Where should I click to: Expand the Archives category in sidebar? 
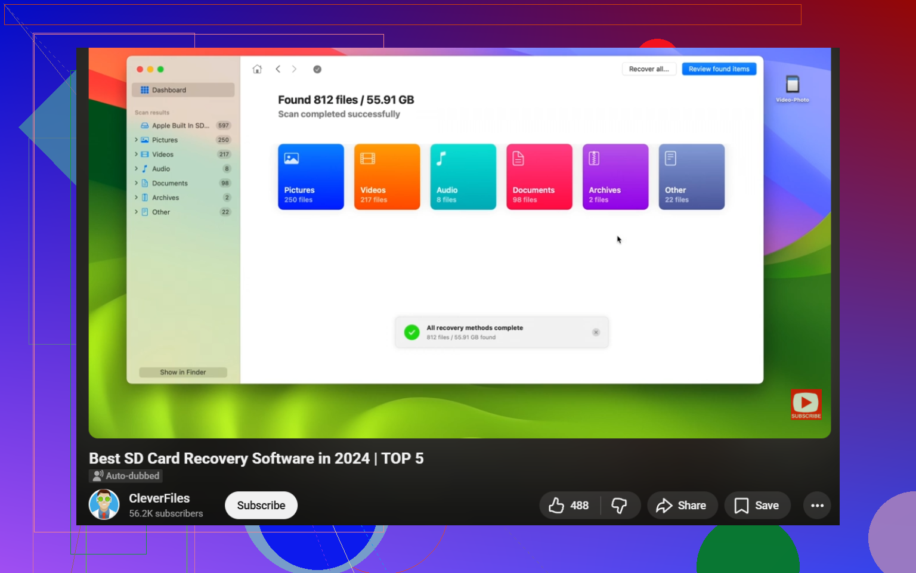(136, 197)
